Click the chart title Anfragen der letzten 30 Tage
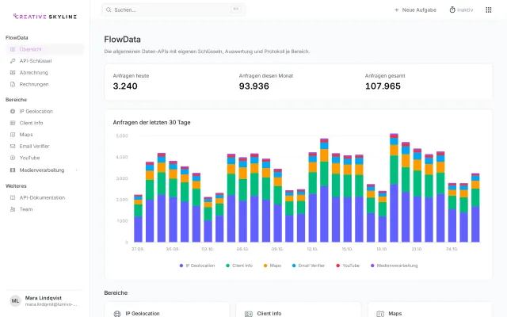Viewport: 507px width, 317px height. (151, 123)
